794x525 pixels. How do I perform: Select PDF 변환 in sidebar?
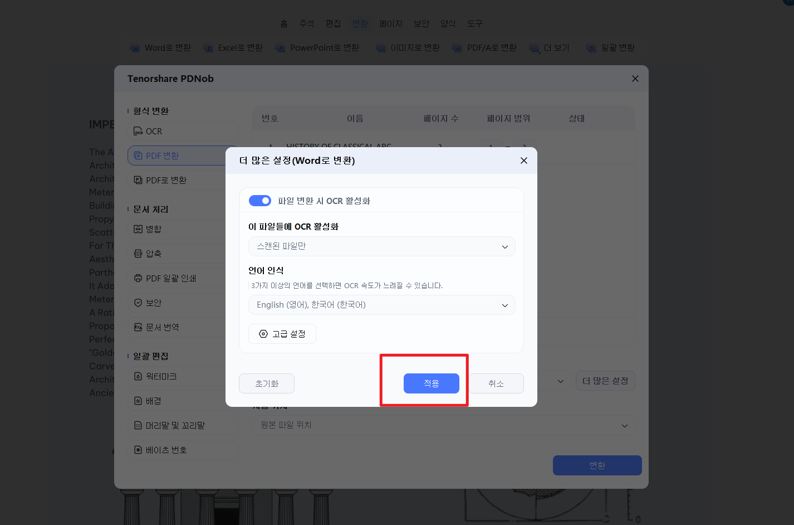point(177,155)
